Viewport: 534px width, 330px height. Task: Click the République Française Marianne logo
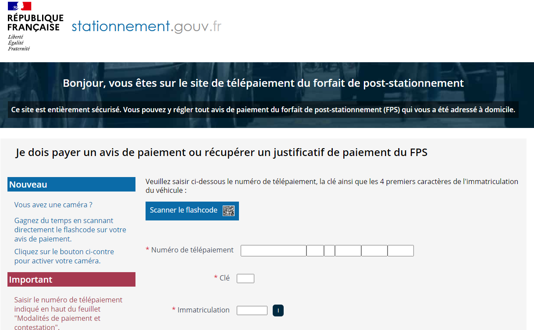coord(35,26)
